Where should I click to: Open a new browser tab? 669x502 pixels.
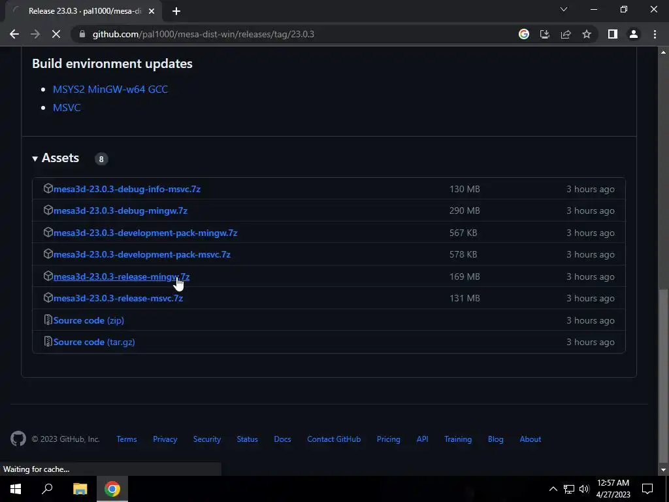point(176,12)
